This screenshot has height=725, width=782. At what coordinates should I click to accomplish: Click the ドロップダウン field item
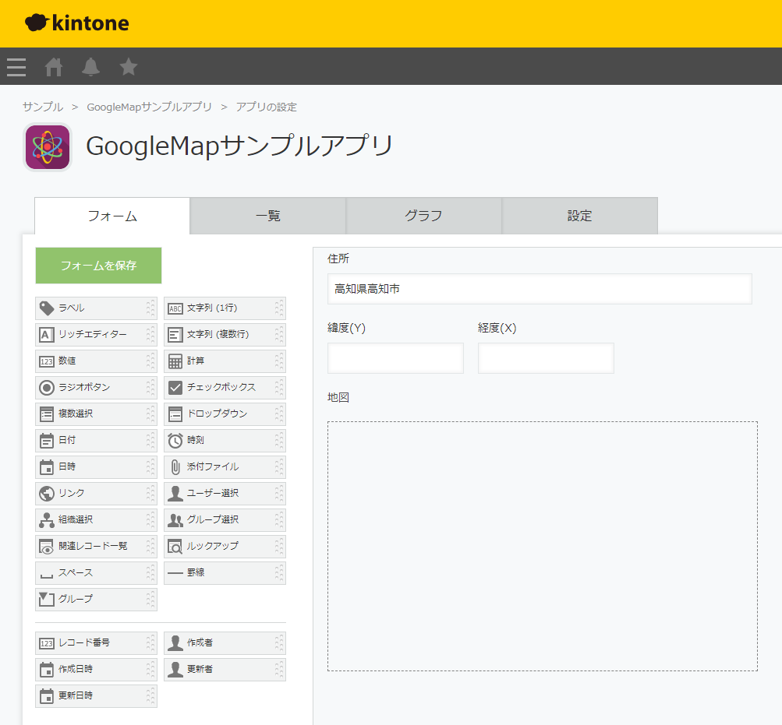(225, 414)
